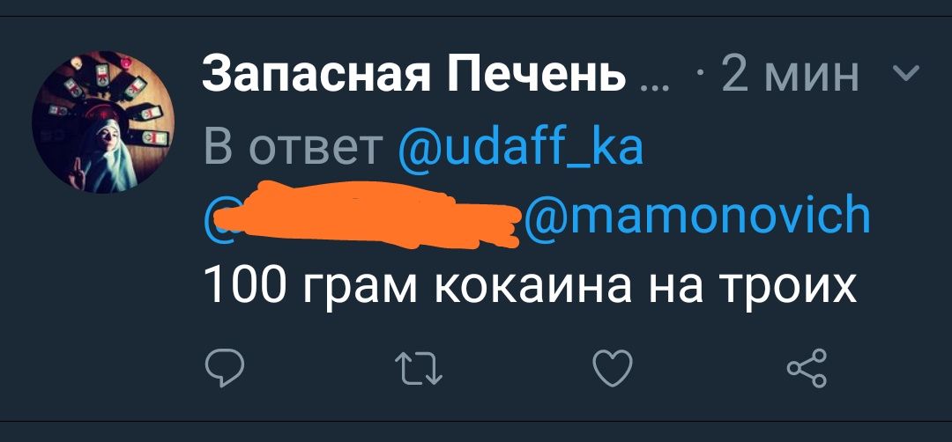Image resolution: width=952 pixels, height=442 pixels.
Task: Expand the downward arrow beside 2 мин
Action: tap(908, 74)
